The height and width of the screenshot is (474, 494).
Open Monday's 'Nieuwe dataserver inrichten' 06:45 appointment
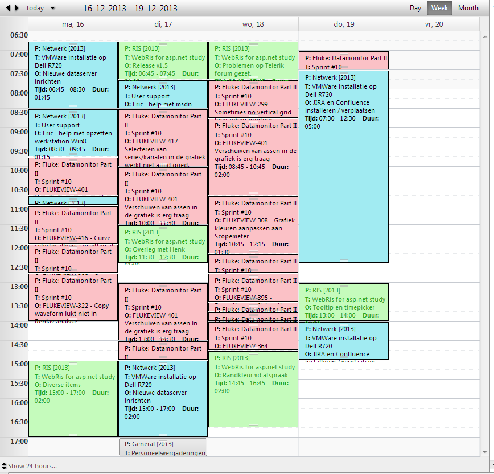coord(73,75)
